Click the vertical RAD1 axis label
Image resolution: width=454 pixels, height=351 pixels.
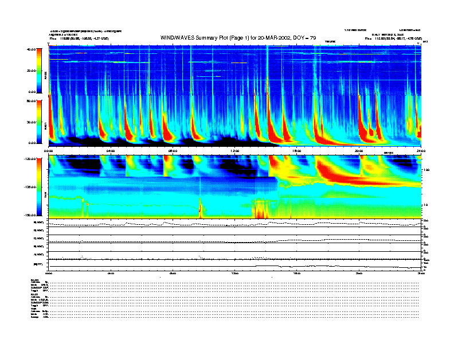tap(45, 126)
